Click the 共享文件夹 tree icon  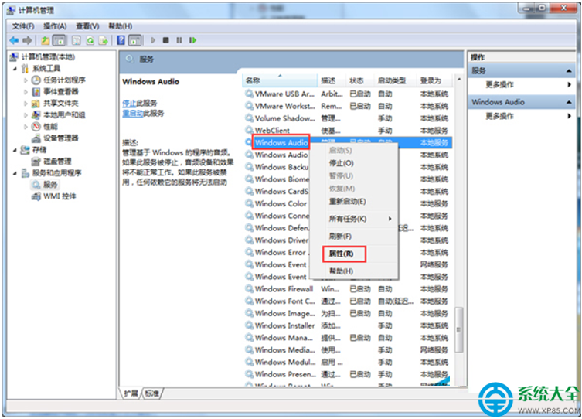click(x=36, y=104)
